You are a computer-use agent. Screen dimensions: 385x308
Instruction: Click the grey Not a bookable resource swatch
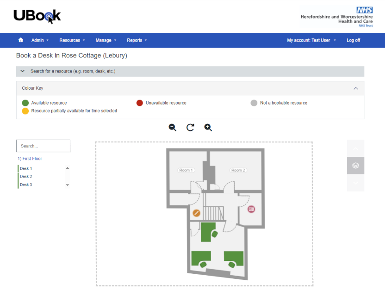coord(254,103)
